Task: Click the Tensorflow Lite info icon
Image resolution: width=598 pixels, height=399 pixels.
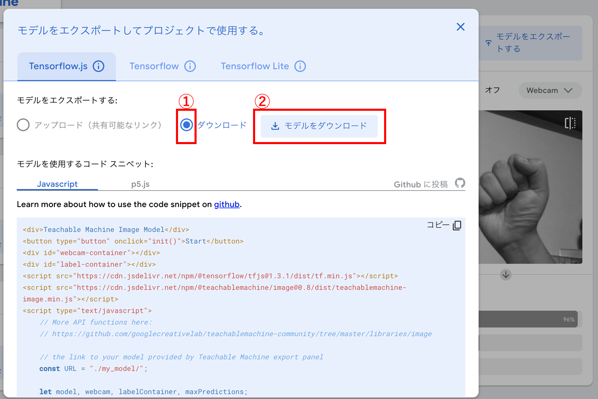Action: pos(300,66)
